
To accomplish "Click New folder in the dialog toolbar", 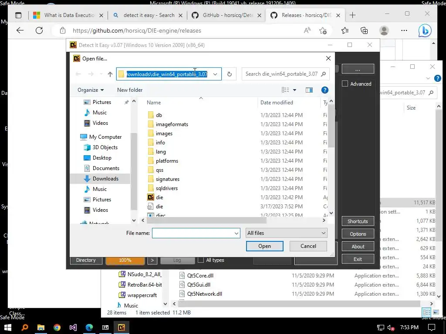I will [130, 90].
